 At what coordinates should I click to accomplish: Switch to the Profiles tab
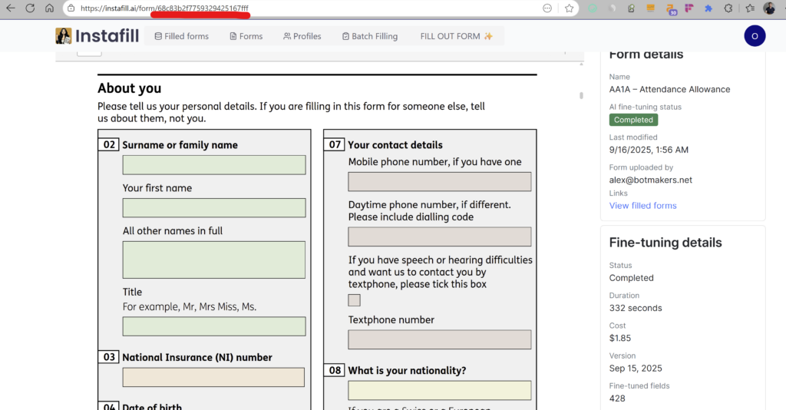point(302,36)
